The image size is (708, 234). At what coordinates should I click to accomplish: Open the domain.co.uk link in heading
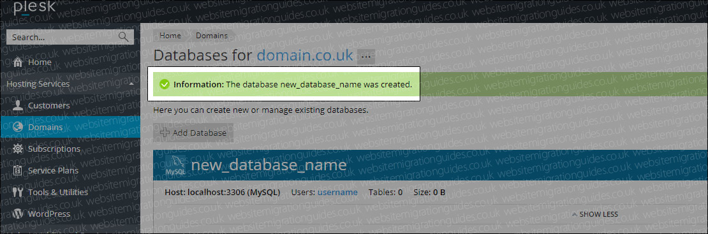(305, 55)
